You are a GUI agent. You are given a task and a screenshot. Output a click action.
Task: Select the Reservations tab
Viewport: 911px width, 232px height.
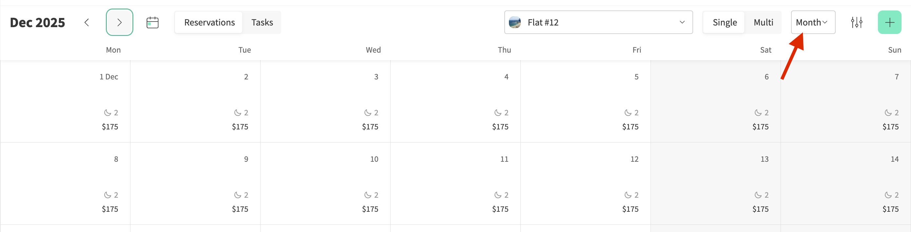pos(209,23)
